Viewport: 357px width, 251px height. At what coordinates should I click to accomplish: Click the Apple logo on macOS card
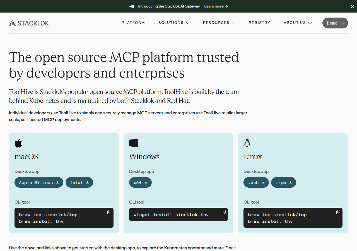(x=18, y=143)
